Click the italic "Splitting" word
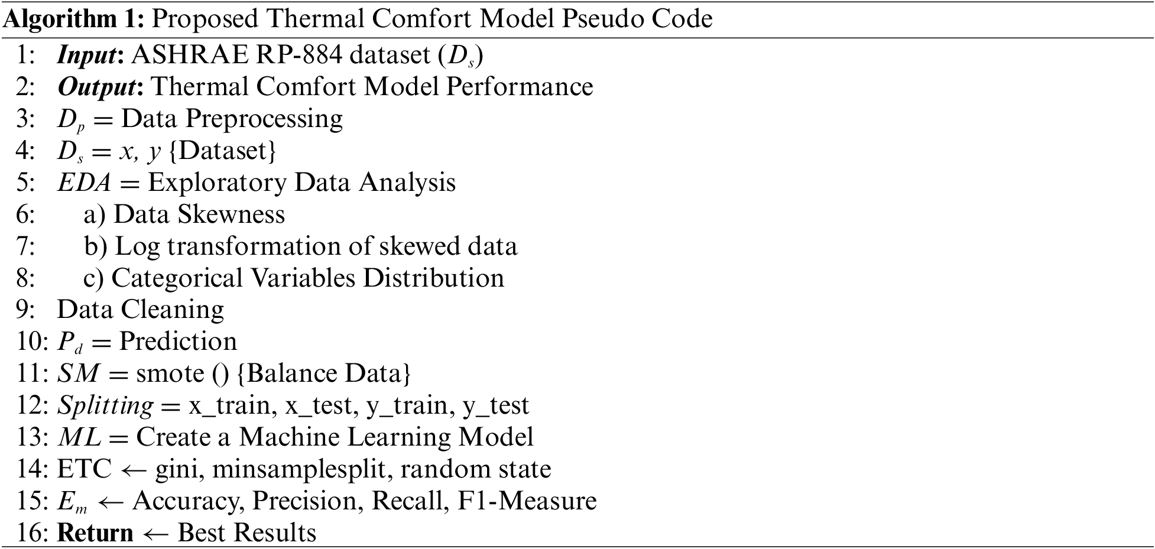The width and height of the screenshot is (1155, 549). pyautogui.click(x=105, y=405)
